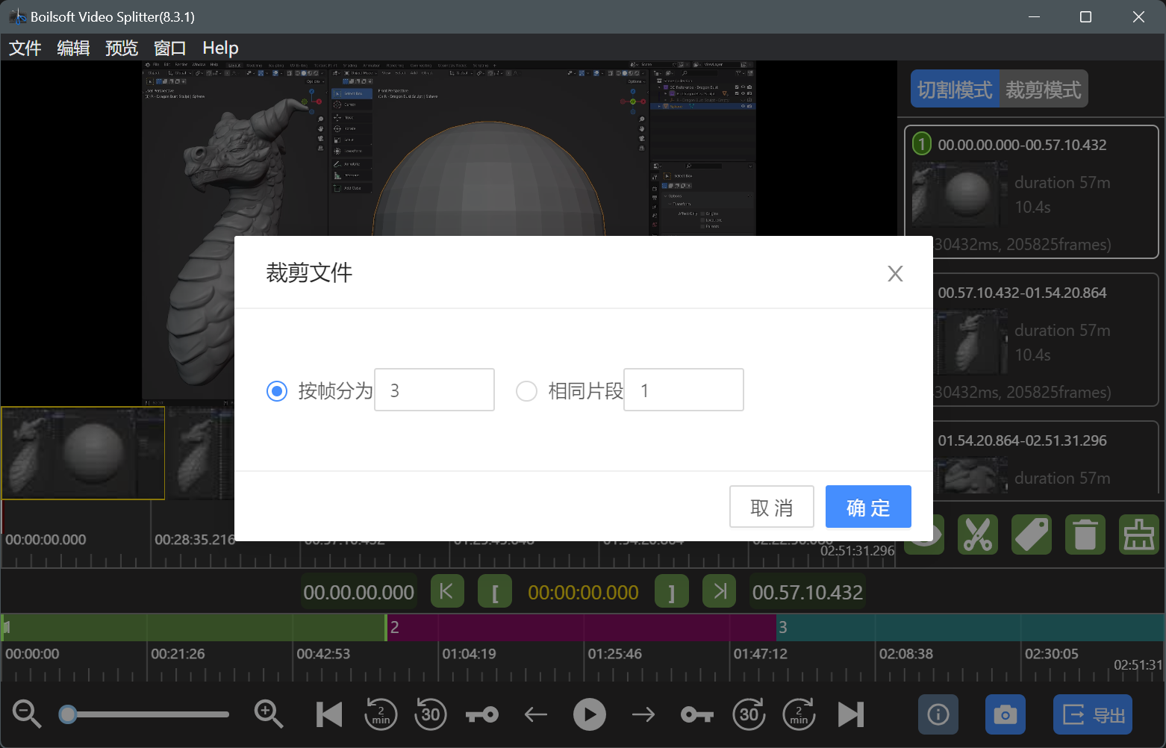Click the end time 00.57.10.432 field
This screenshot has height=748, width=1166.
click(808, 592)
